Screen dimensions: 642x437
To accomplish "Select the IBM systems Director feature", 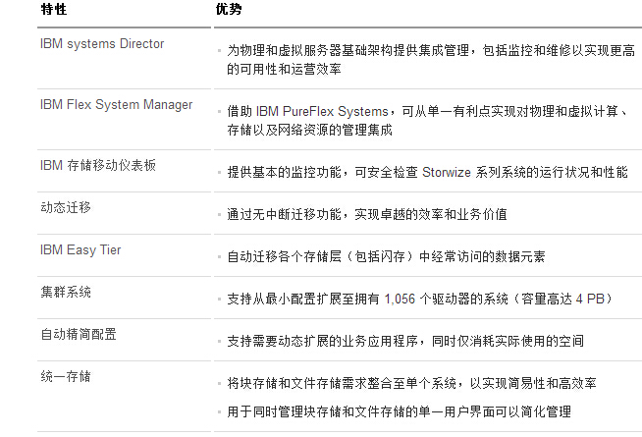I will coord(102,44).
